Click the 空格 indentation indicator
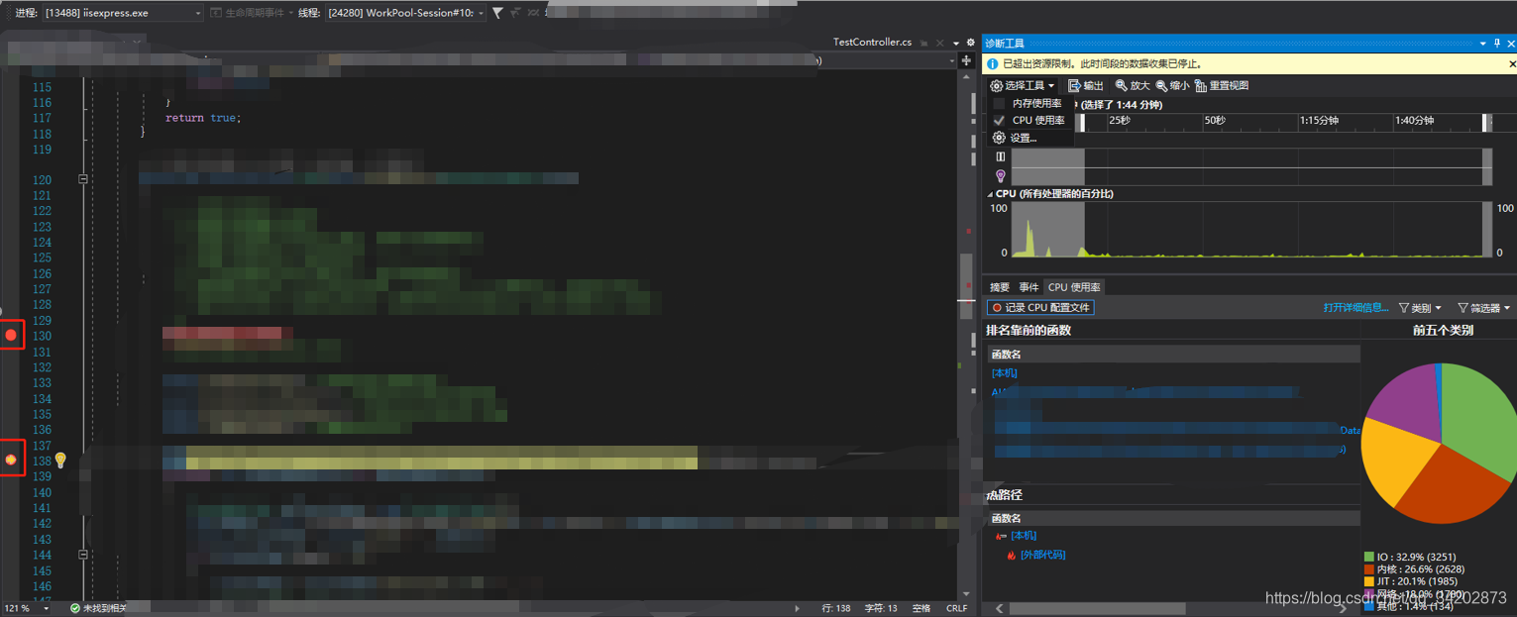The width and height of the screenshot is (1517, 617). (x=921, y=608)
